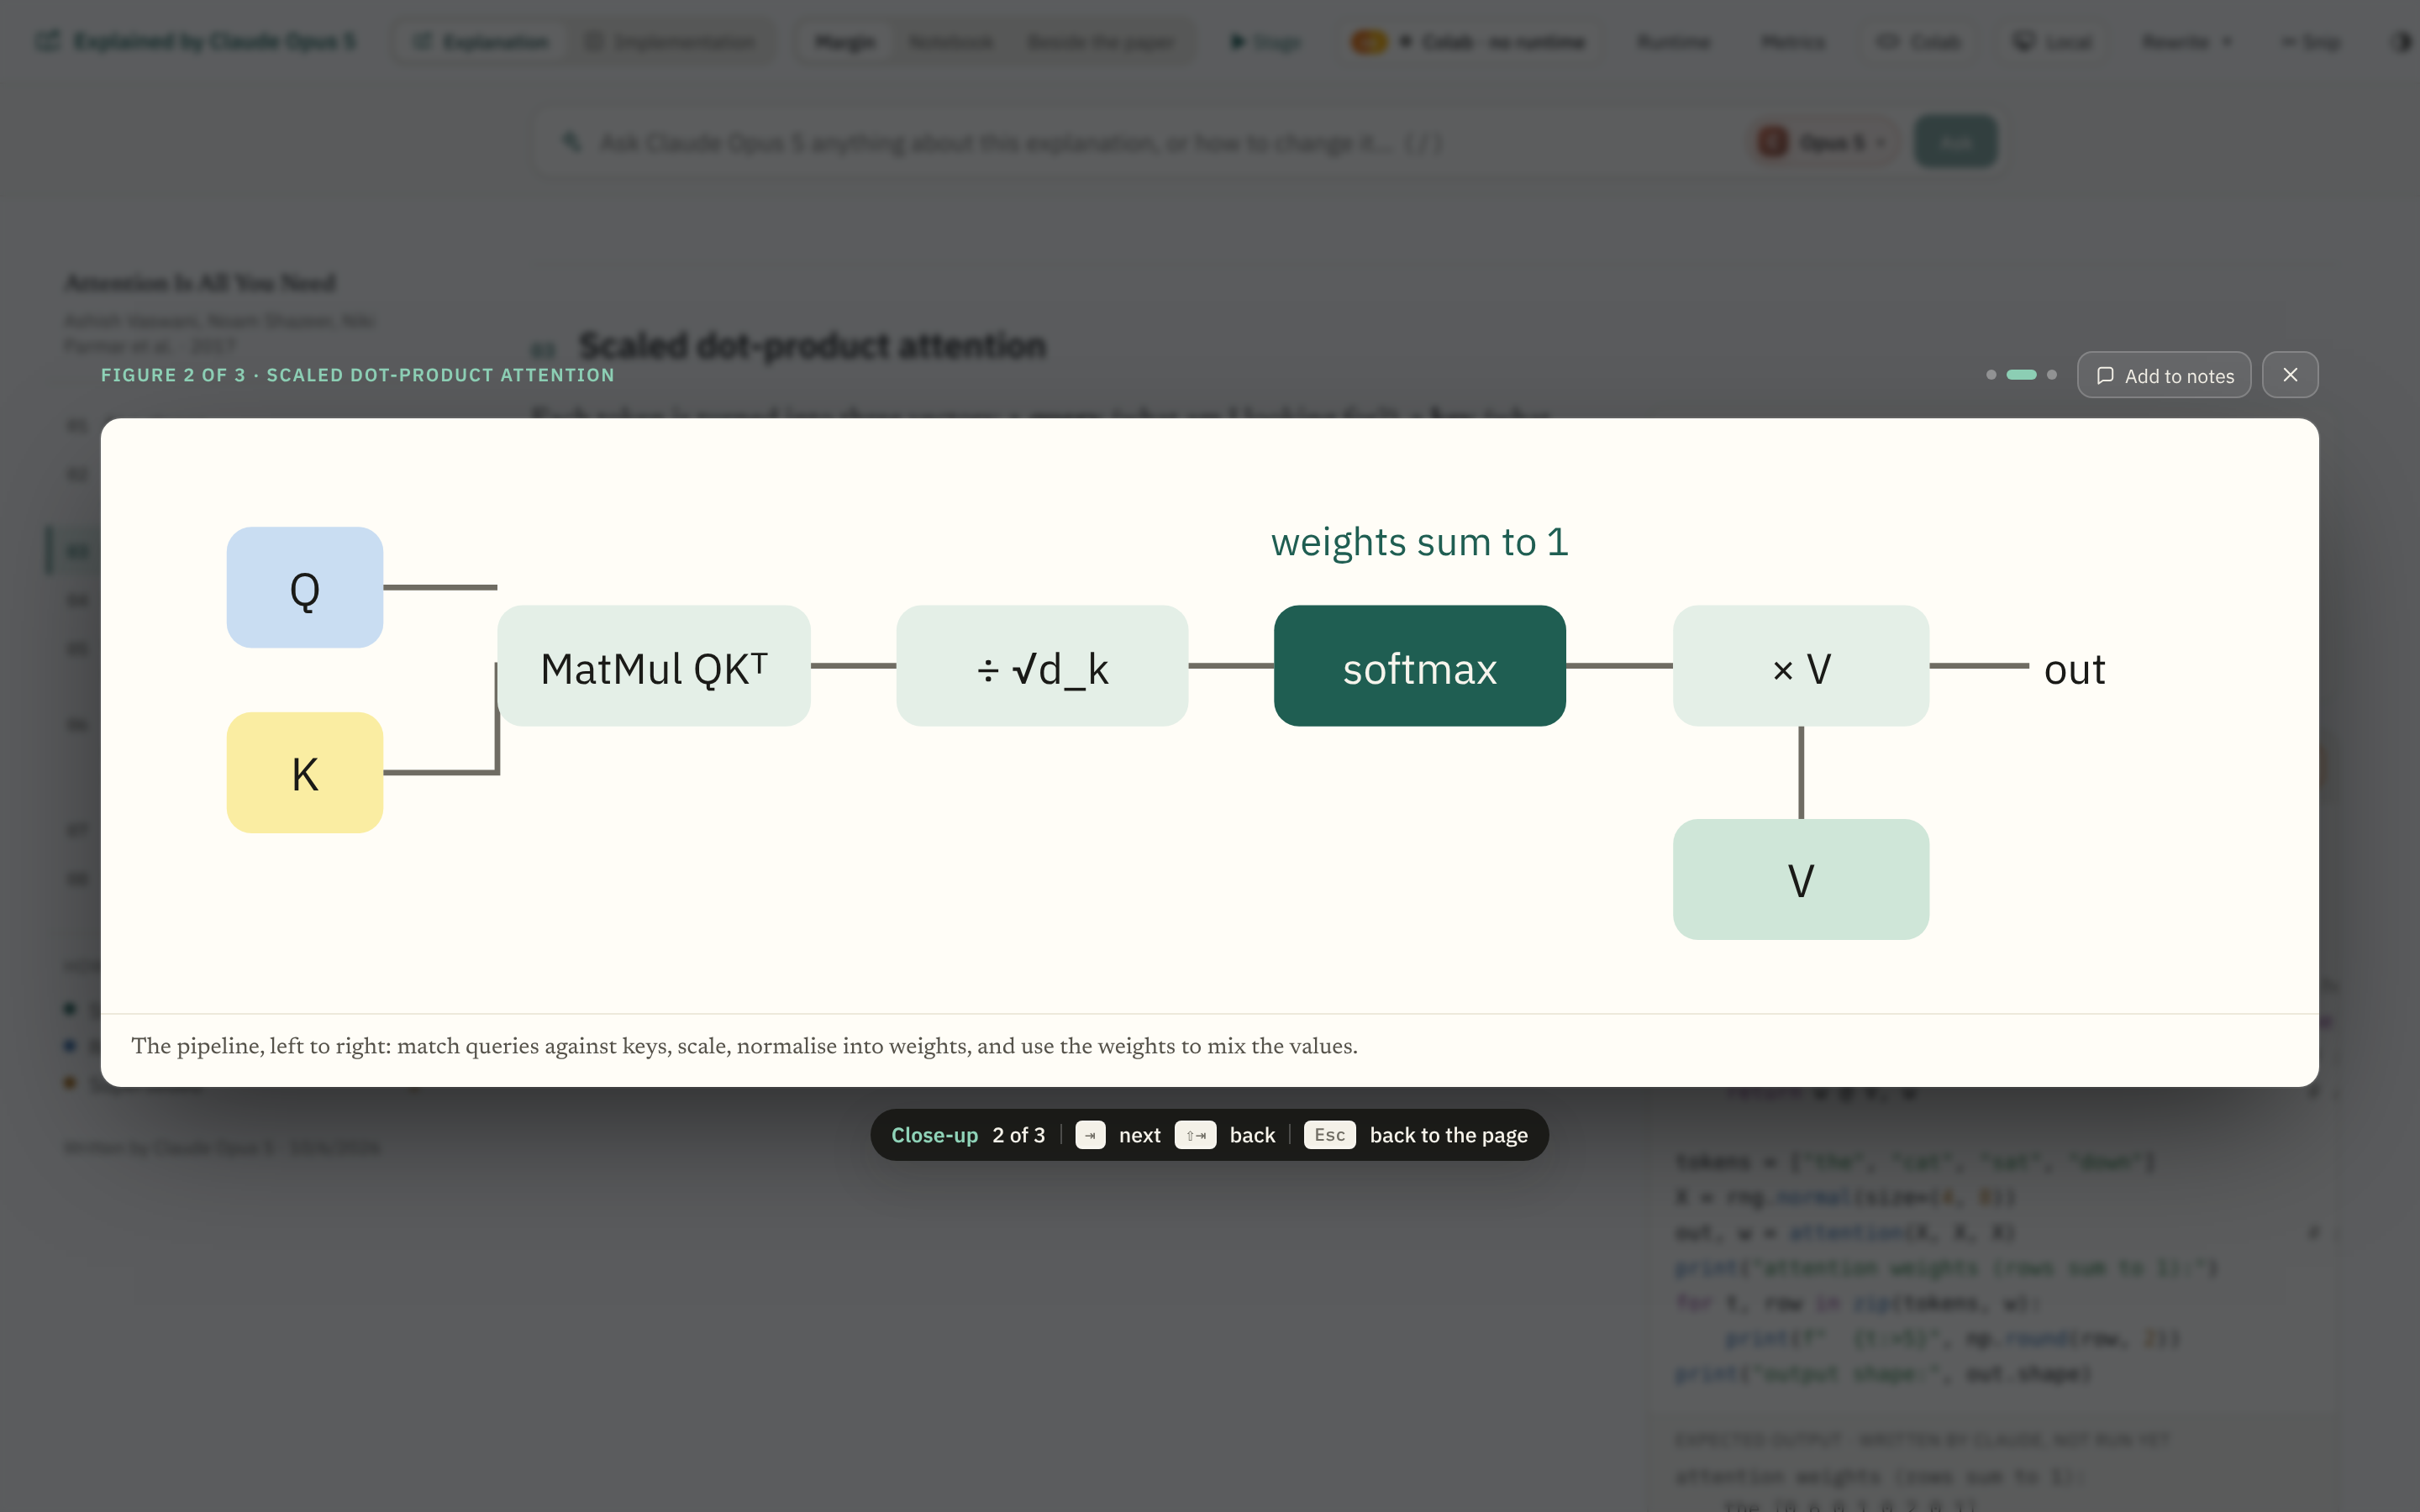The width and height of the screenshot is (2420, 1512).
Task: Open the 'Colab · no runtime' status control
Action: (1467, 41)
